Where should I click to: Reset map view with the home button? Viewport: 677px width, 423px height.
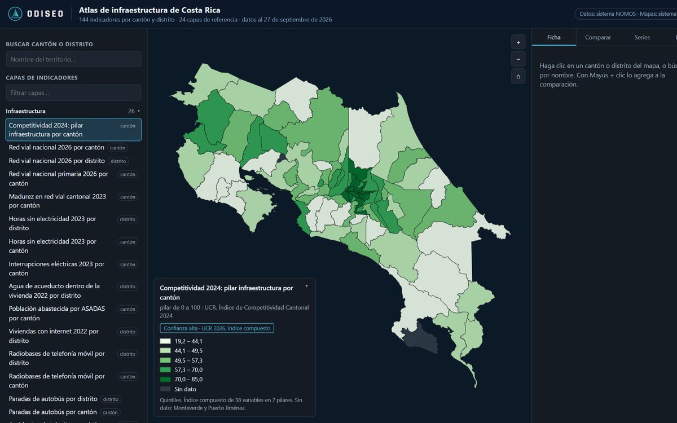(x=518, y=76)
